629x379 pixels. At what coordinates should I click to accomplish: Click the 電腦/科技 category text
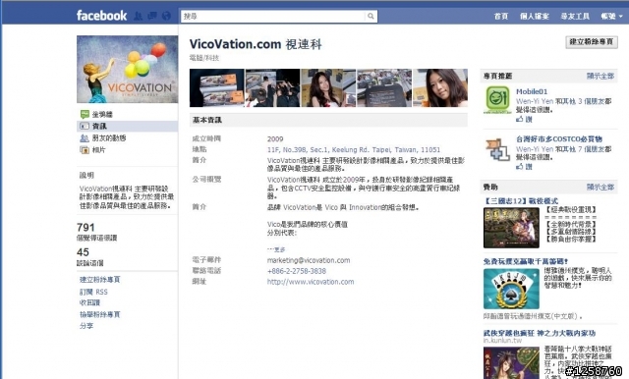tap(204, 58)
